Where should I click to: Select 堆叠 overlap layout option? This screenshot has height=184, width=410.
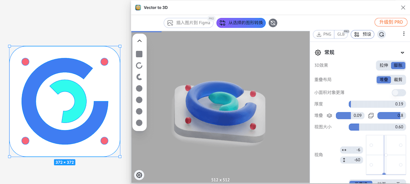tap(384, 80)
